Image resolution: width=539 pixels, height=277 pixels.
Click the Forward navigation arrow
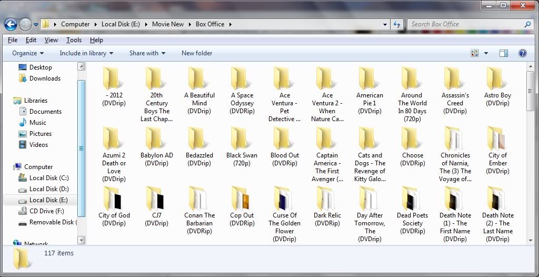[x=25, y=24]
